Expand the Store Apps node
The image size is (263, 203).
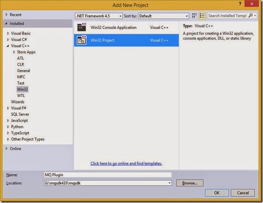(14, 52)
